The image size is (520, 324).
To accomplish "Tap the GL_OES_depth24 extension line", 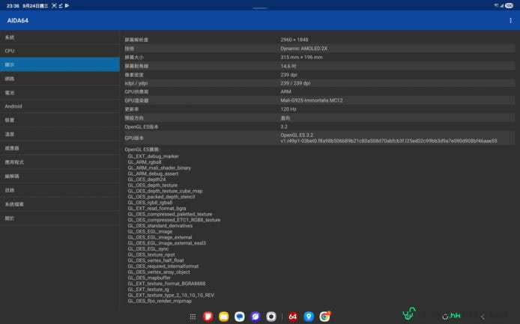I will click(x=147, y=180).
